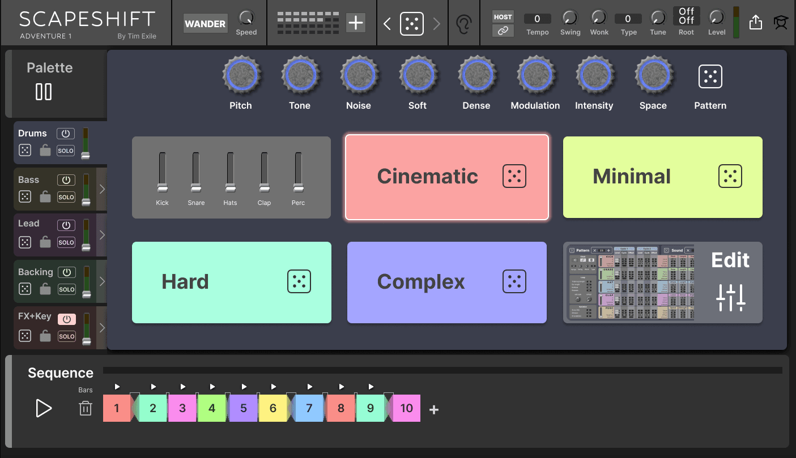This screenshot has height=458, width=796.
Task: Select sequence block 5
Action: tap(244, 408)
